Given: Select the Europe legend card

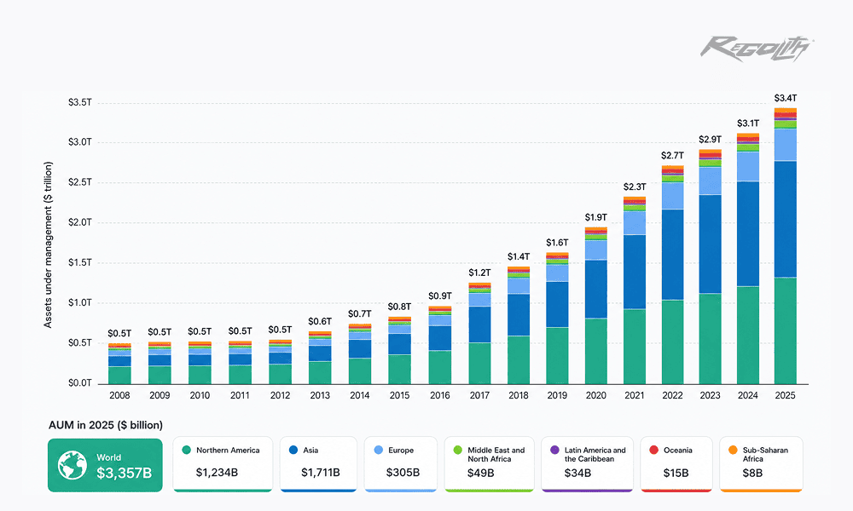Looking at the screenshot, I should (400, 464).
